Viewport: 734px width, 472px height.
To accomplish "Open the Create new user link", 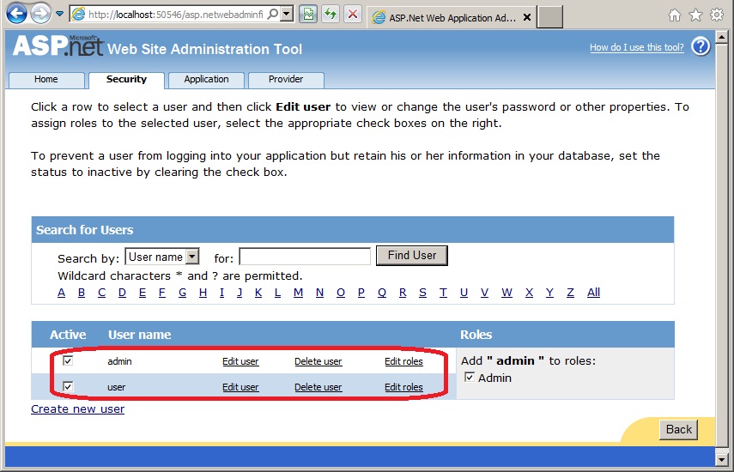I will 78,409.
